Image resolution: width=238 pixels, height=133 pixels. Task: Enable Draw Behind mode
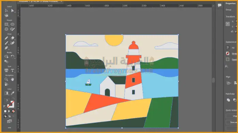(10, 116)
